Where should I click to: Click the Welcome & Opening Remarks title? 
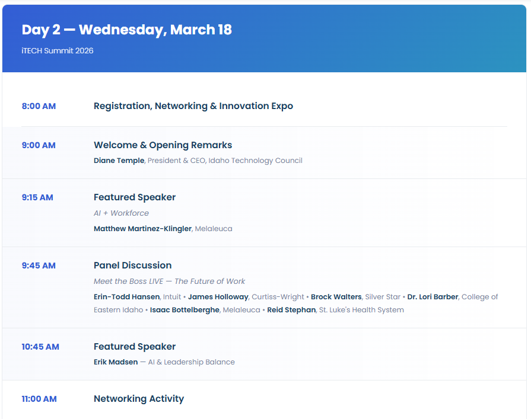(163, 145)
